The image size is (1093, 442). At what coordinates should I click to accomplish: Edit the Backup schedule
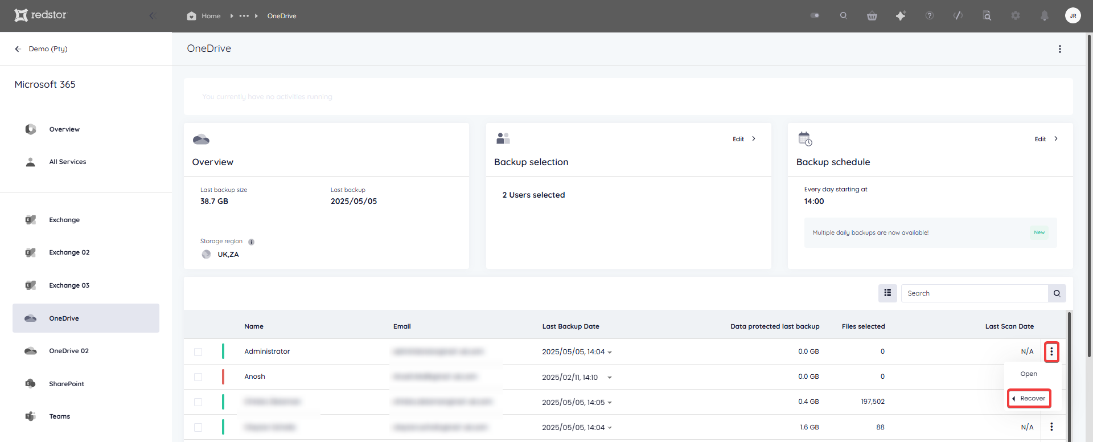[x=1046, y=139]
